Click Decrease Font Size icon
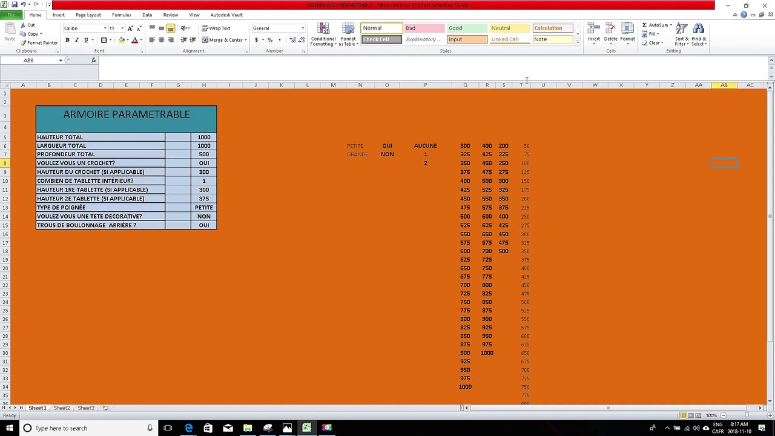This screenshot has height=436, width=775. point(139,28)
